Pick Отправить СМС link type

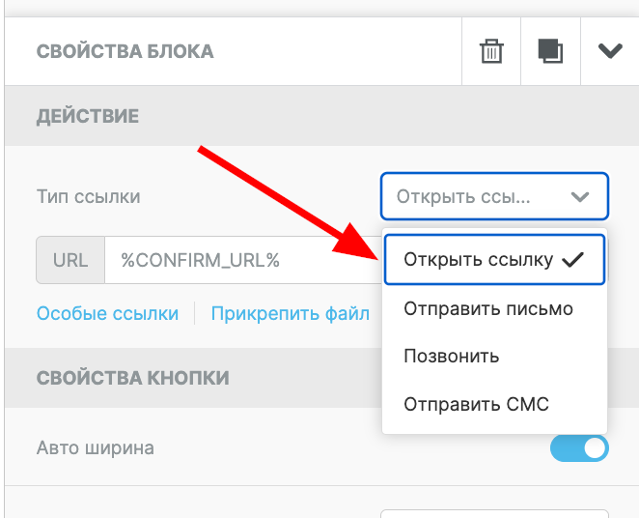tap(476, 404)
